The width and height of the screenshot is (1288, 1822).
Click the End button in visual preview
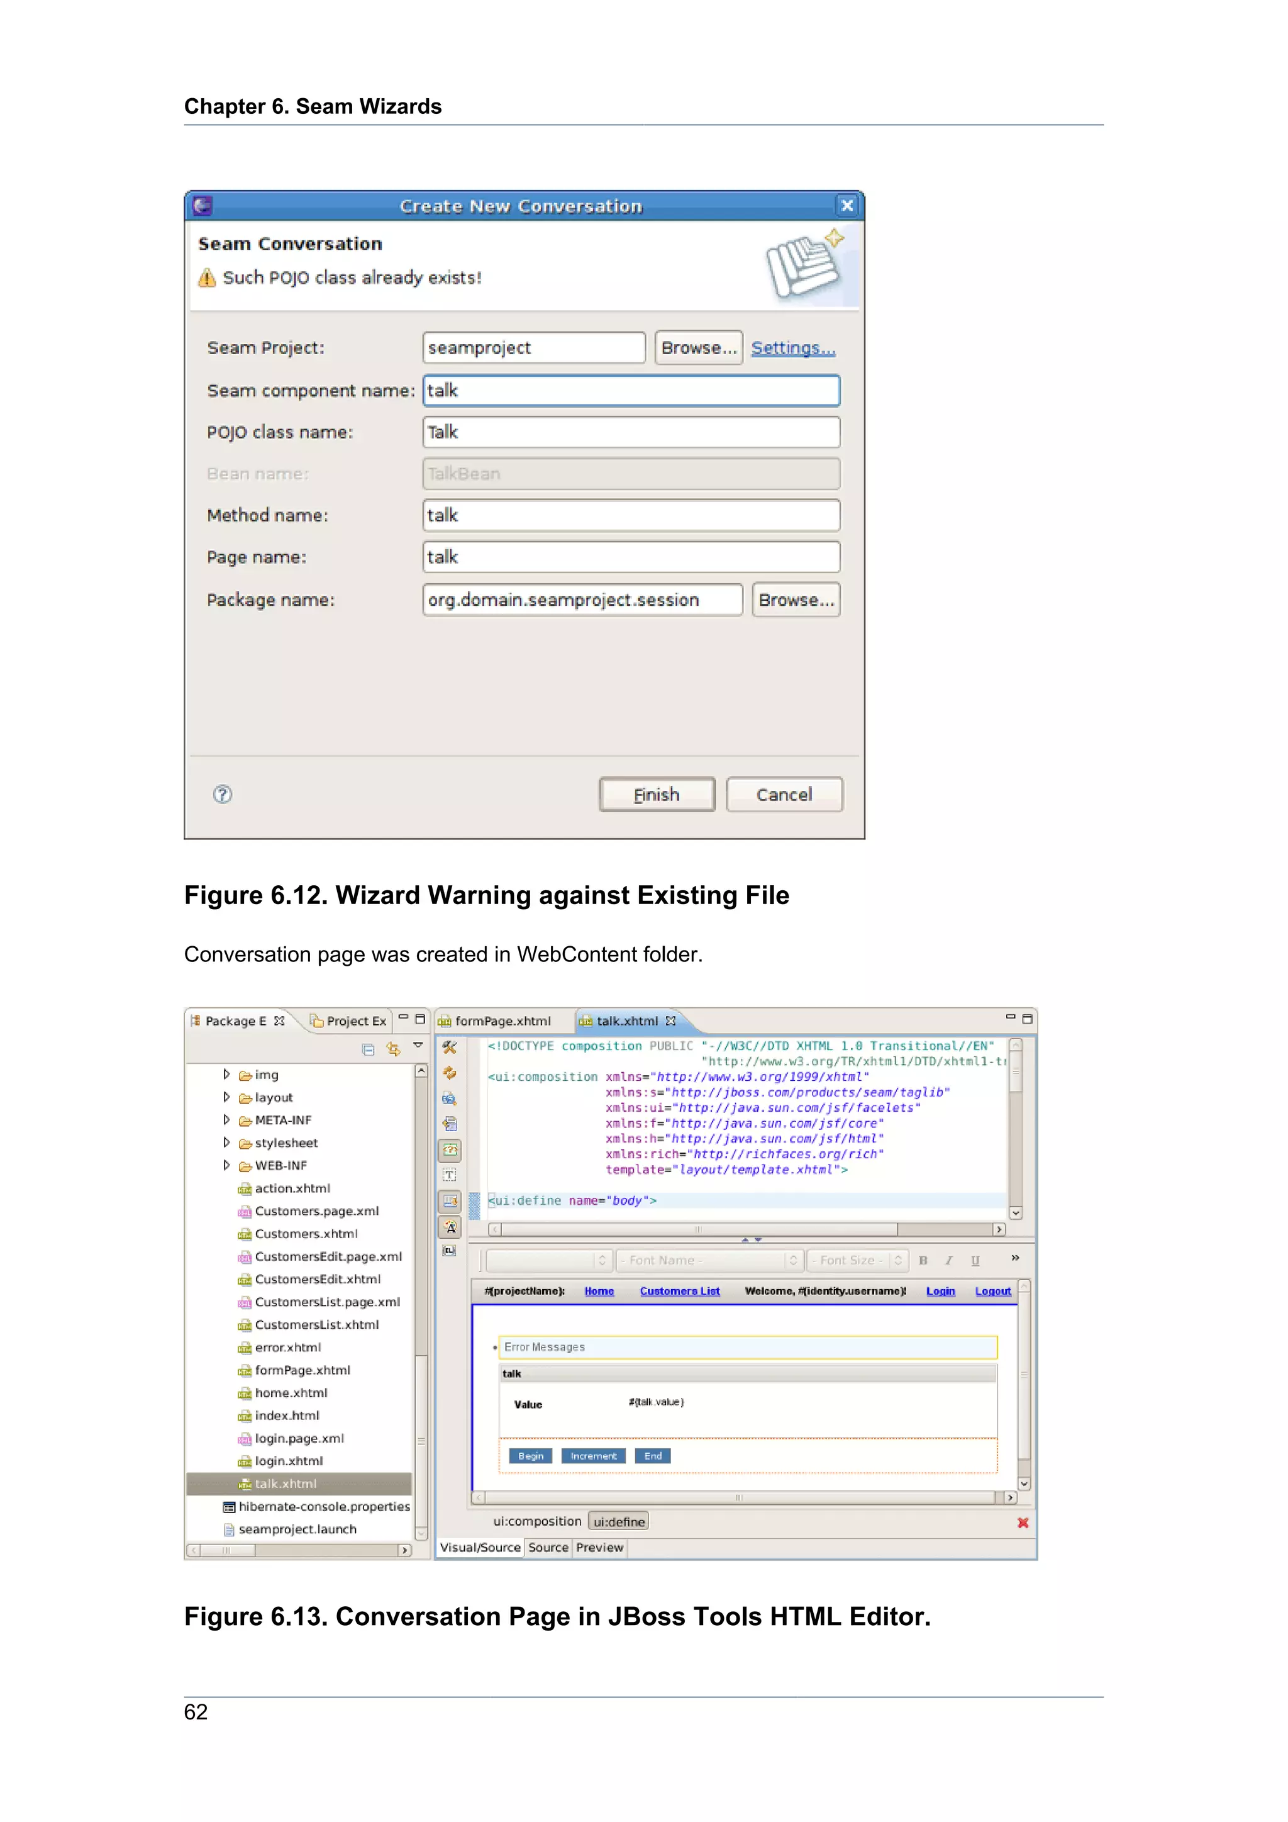point(653,1456)
